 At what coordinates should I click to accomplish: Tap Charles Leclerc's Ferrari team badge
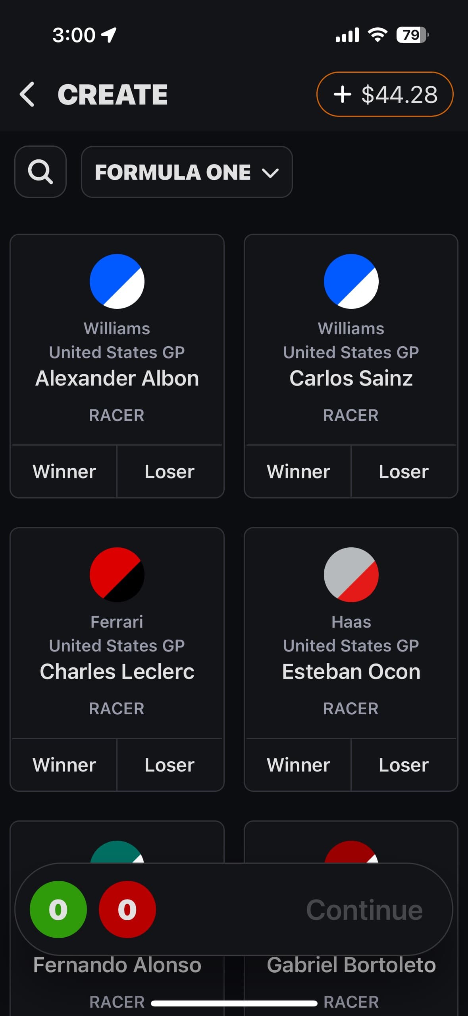[117, 575]
